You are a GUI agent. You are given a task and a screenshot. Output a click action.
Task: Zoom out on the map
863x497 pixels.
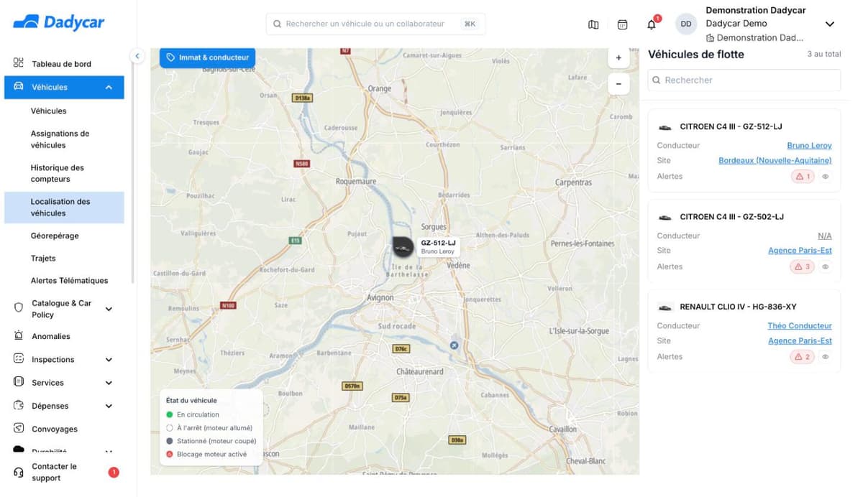pyautogui.click(x=618, y=83)
